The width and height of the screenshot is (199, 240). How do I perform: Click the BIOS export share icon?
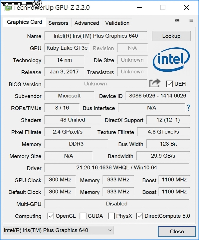coord(155,83)
